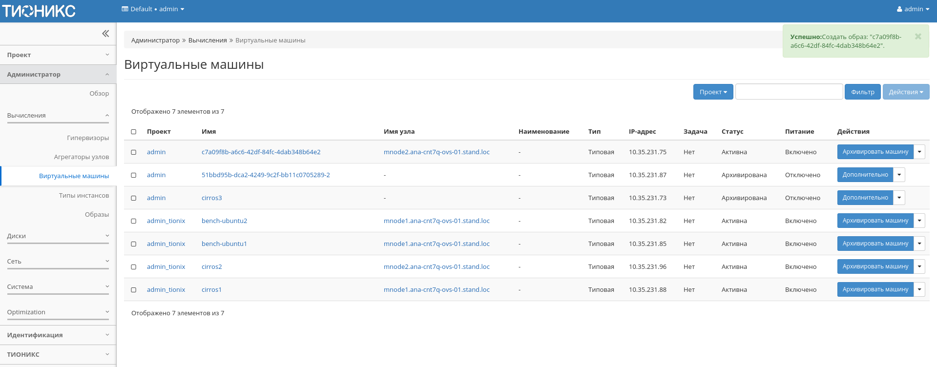
Task: Open the cirros2 virtual machine link
Action: 211,267
